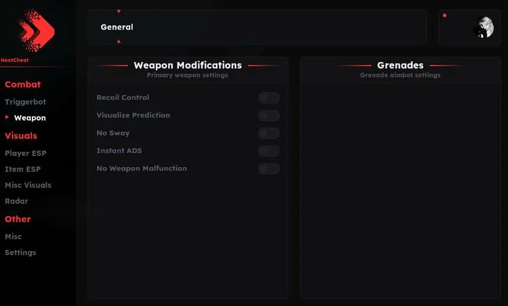
Task: Open the Settings page
Action: [x=20, y=252]
